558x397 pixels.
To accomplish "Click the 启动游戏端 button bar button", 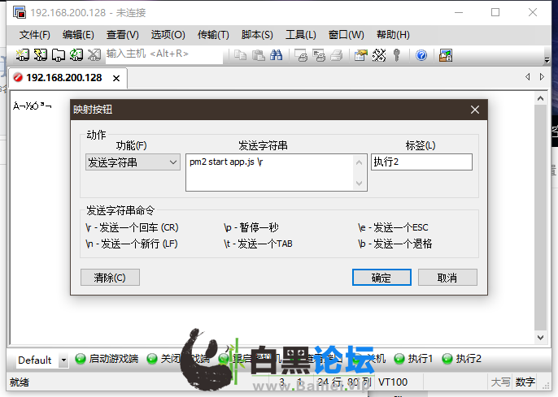I will pyautogui.click(x=107, y=359).
